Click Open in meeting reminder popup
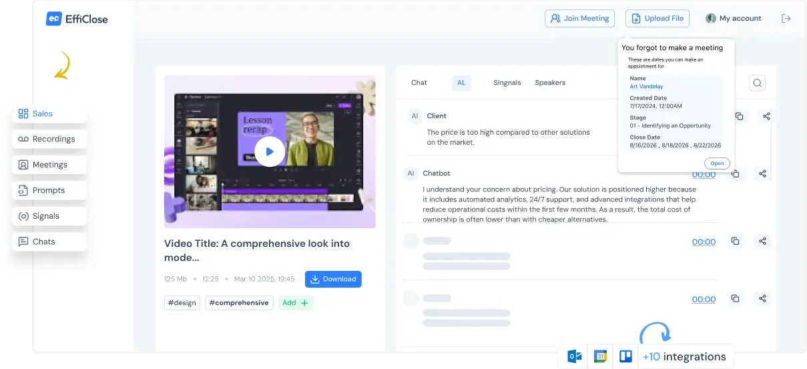This screenshot has width=807, height=369. click(717, 163)
